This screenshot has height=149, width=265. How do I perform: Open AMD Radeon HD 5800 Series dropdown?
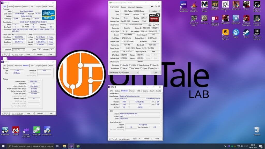click(124, 73)
